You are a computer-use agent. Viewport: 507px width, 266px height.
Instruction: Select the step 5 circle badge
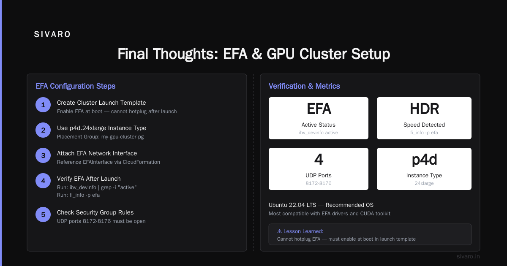(x=43, y=214)
